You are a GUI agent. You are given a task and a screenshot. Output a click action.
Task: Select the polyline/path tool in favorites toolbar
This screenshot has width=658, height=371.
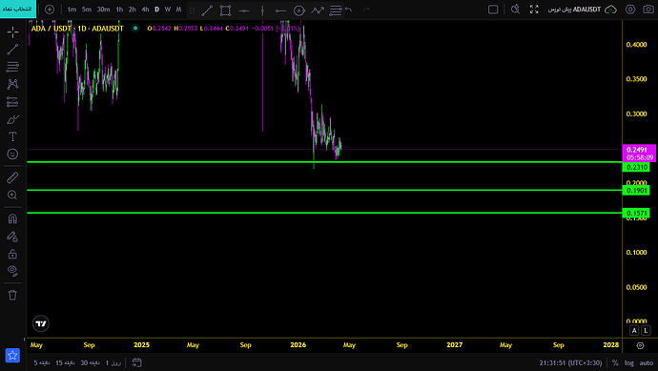pos(318,10)
